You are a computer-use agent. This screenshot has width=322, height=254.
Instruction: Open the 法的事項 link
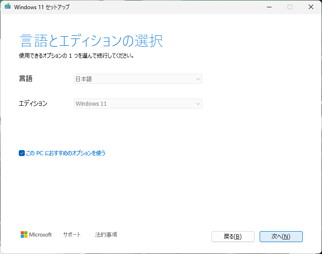coord(106,234)
